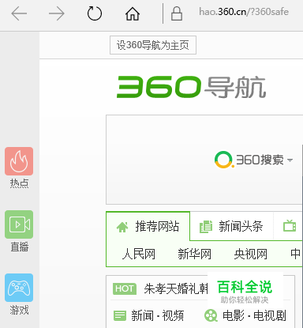Click the green TV tab icon
Screen dimensions: 303x328
point(290,226)
